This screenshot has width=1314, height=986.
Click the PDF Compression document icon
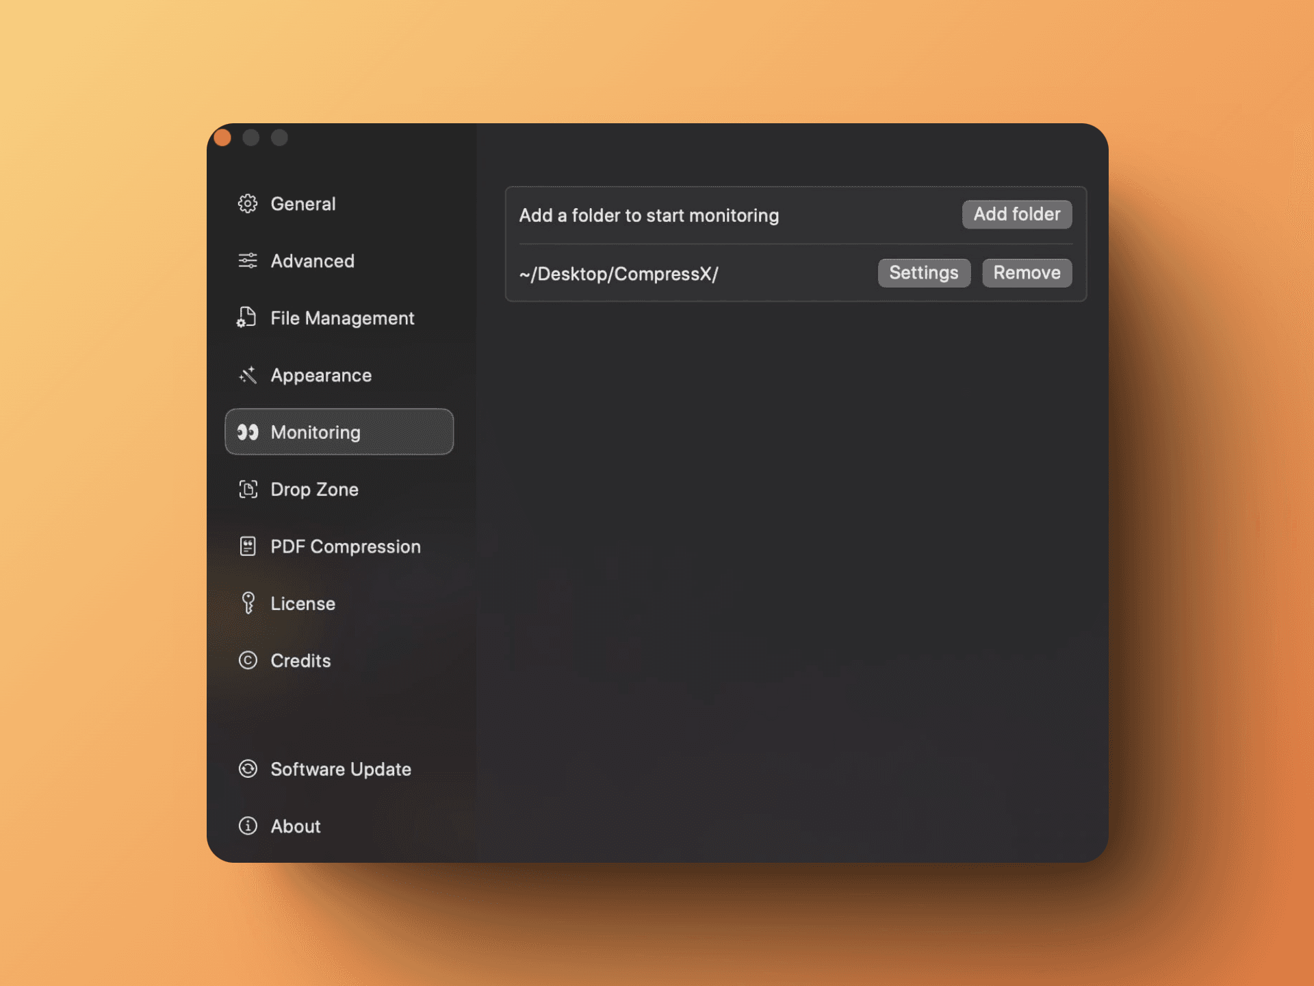tap(247, 546)
